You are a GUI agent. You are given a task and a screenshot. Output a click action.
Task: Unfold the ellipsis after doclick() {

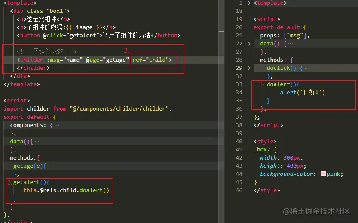coord(307,68)
